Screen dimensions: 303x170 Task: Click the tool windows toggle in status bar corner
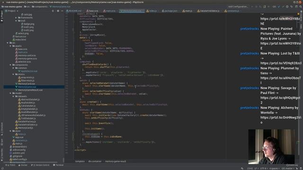point(2,169)
